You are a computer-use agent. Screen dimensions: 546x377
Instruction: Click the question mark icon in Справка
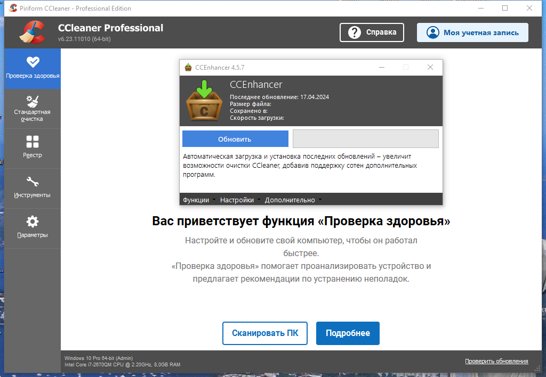355,32
